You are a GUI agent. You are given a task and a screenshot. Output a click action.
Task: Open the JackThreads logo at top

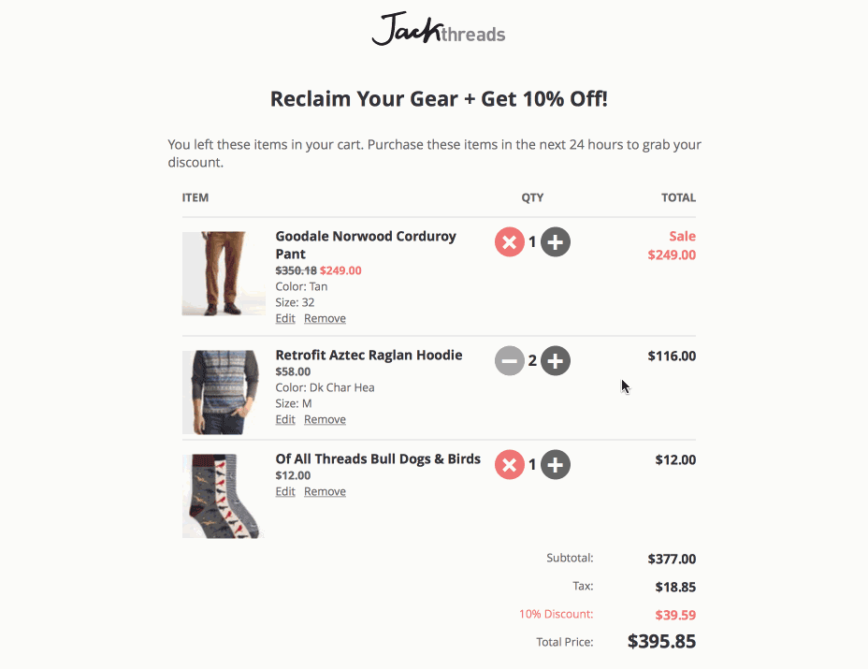click(x=439, y=29)
